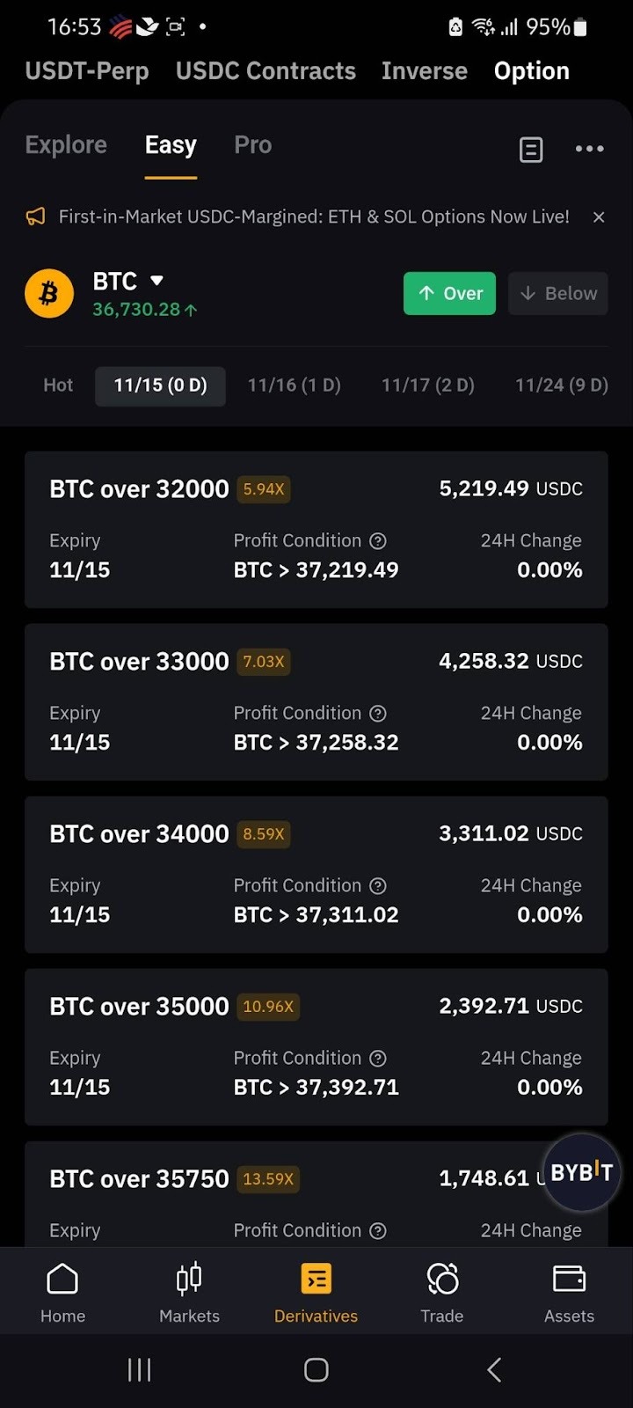Tap the floating Bybit badge

[580, 1172]
